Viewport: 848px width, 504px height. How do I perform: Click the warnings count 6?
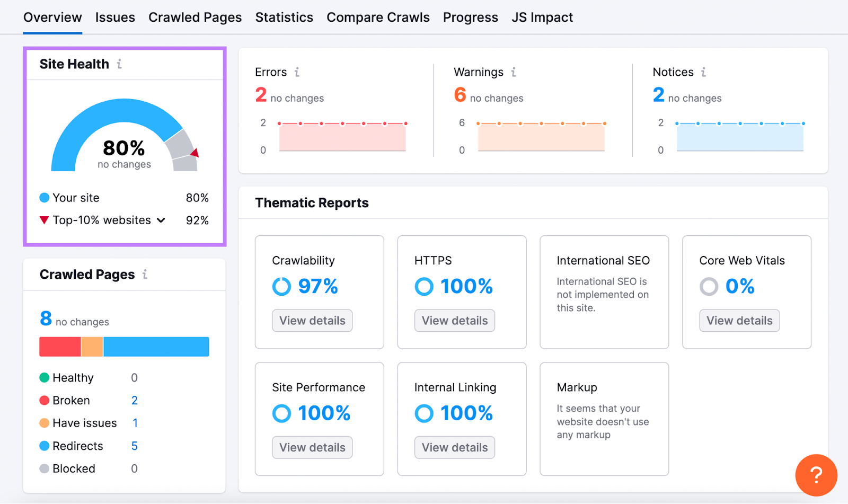[460, 95]
